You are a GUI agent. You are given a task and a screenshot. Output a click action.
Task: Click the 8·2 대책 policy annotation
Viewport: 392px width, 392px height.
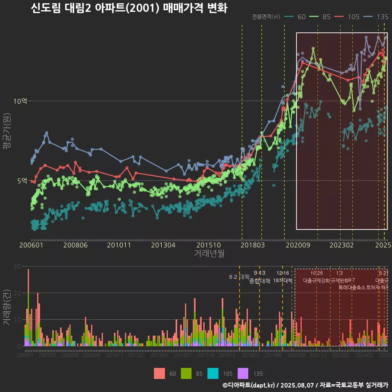click(x=239, y=277)
